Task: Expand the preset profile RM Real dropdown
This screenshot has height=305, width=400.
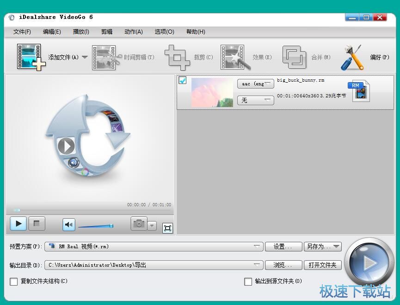Action: [154, 246]
